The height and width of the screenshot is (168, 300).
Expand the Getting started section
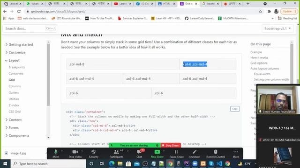19,44
